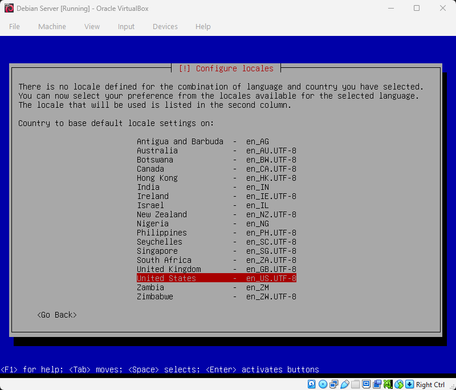Screen dimensions: 456x390
Task: Click the Right Ctrl host key indicator
Action: click(x=430, y=384)
